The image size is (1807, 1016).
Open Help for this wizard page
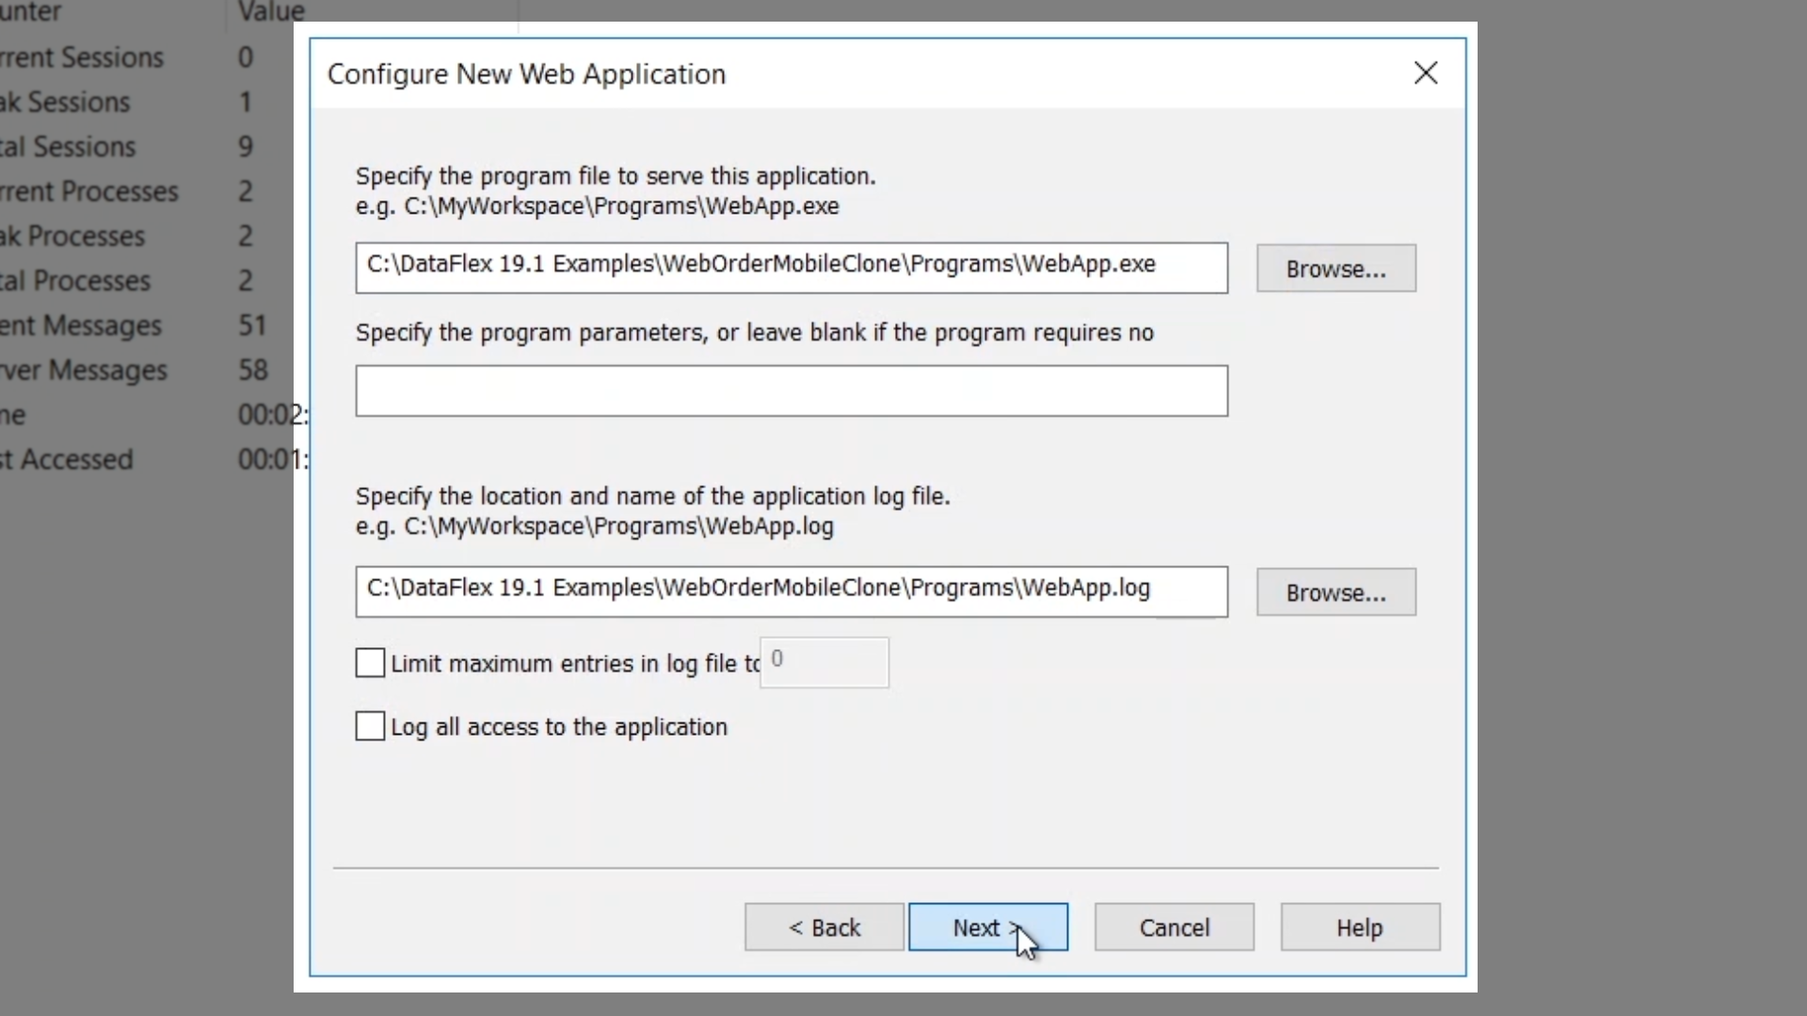1359,928
